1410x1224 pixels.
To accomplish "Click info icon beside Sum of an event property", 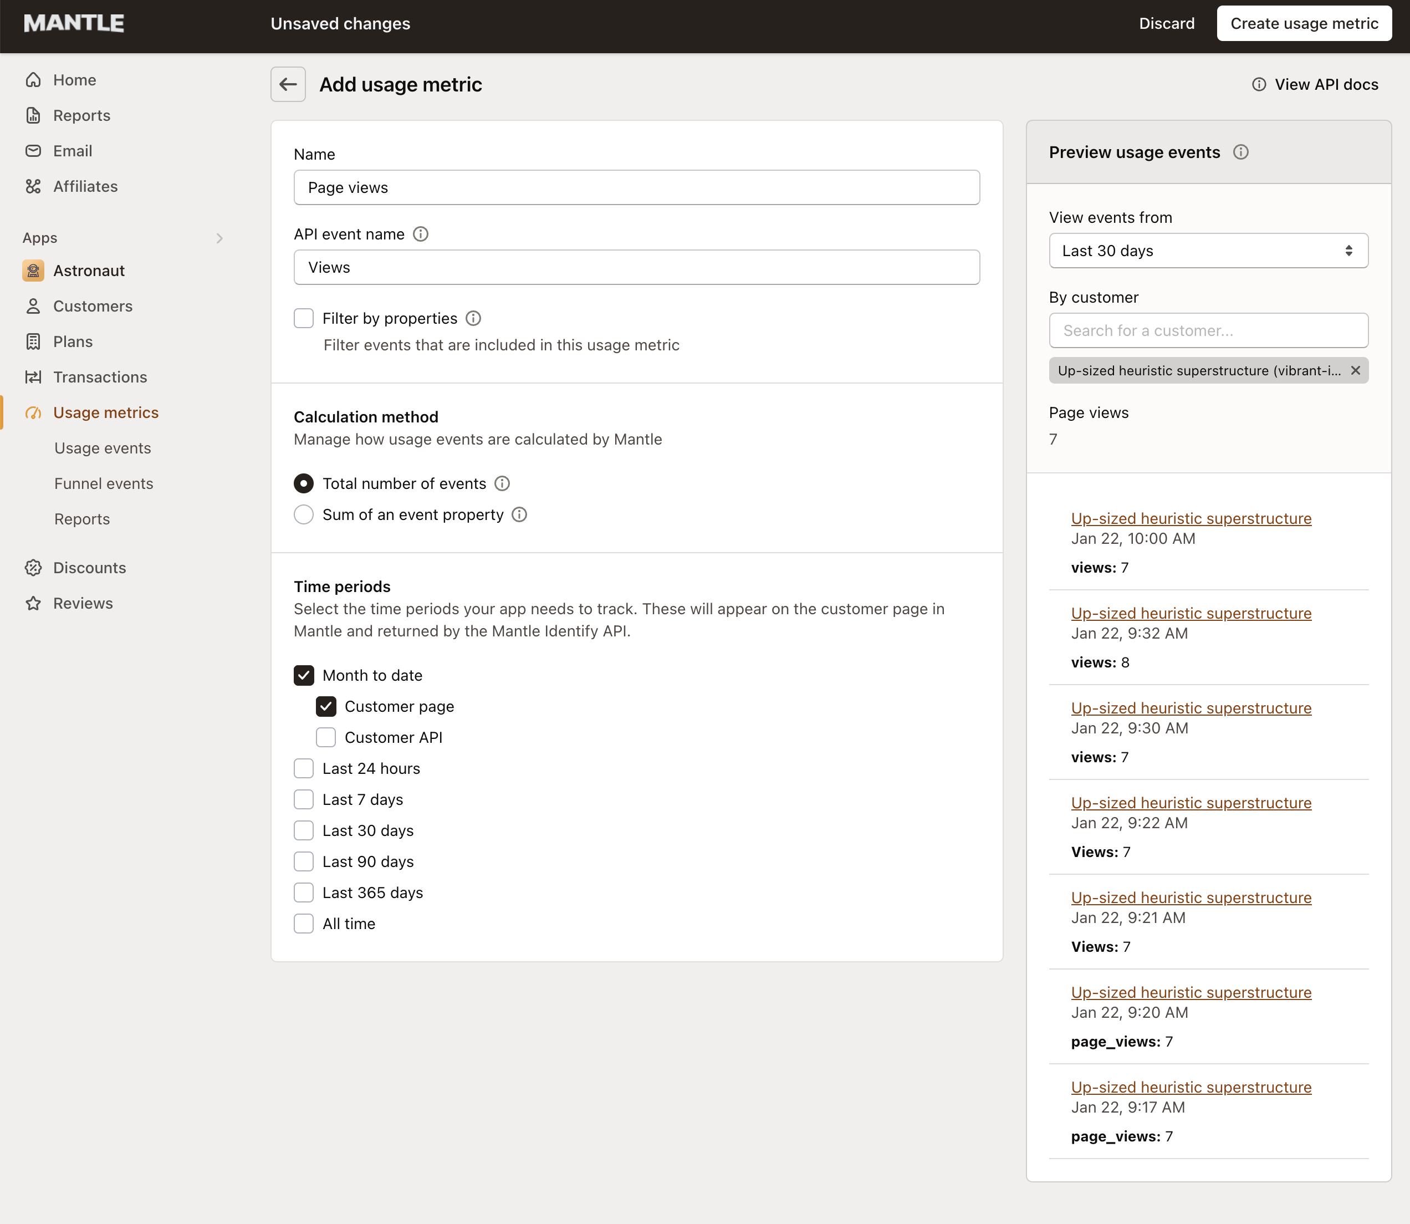I will coord(519,514).
